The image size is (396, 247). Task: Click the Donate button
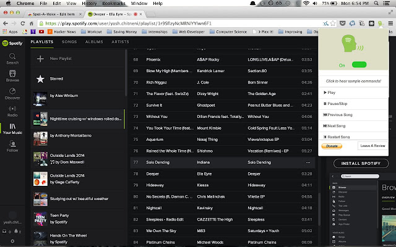pyautogui.click(x=332, y=146)
